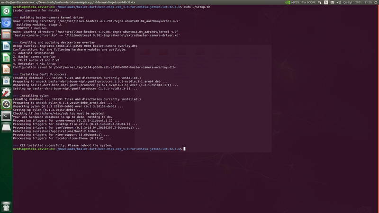The image size is (379, 213).
Task: Click 'CEP installed sucessfully' message
Action: point(66,145)
